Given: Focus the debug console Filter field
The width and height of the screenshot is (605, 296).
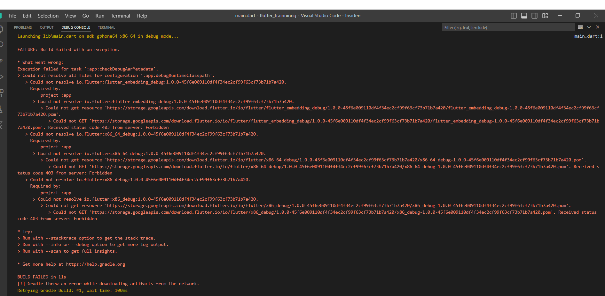Looking at the screenshot, I should pyautogui.click(x=508, y=28).
